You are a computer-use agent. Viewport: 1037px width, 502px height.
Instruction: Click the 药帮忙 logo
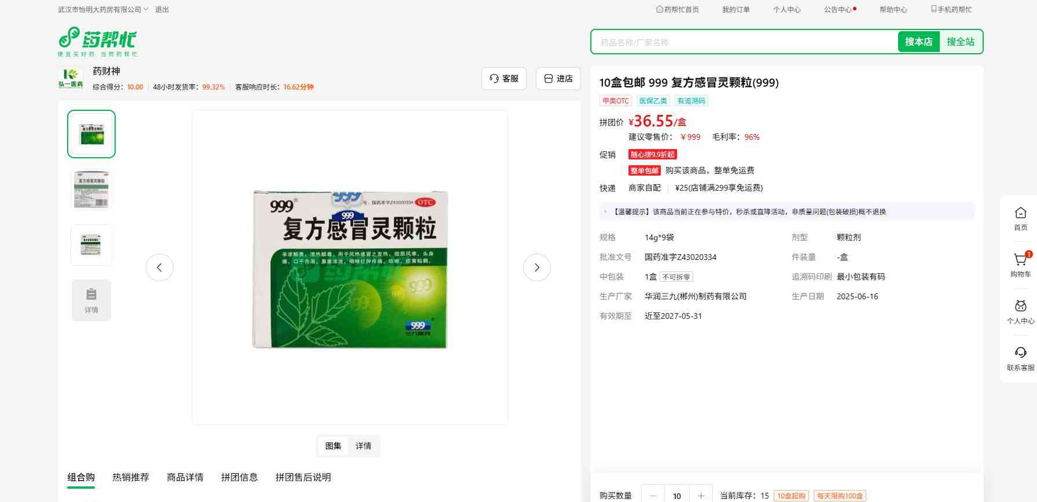[x=97, y=41]
